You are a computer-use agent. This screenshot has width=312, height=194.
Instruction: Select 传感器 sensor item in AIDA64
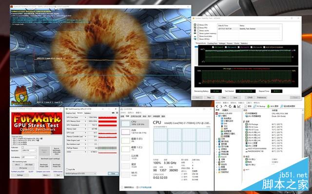[225, 137]
